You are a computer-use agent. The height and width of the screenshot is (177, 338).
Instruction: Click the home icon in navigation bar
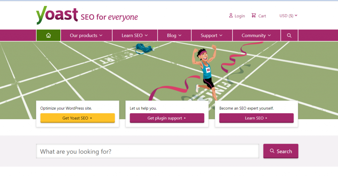(x=48, y=35)
